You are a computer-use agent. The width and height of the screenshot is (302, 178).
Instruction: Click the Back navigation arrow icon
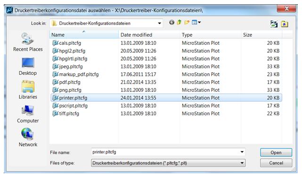171,23
